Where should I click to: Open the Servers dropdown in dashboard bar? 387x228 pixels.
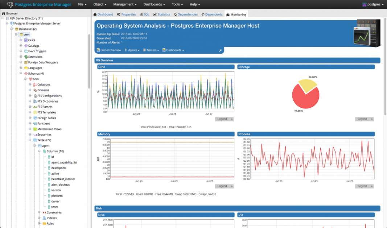coord(151,50)
